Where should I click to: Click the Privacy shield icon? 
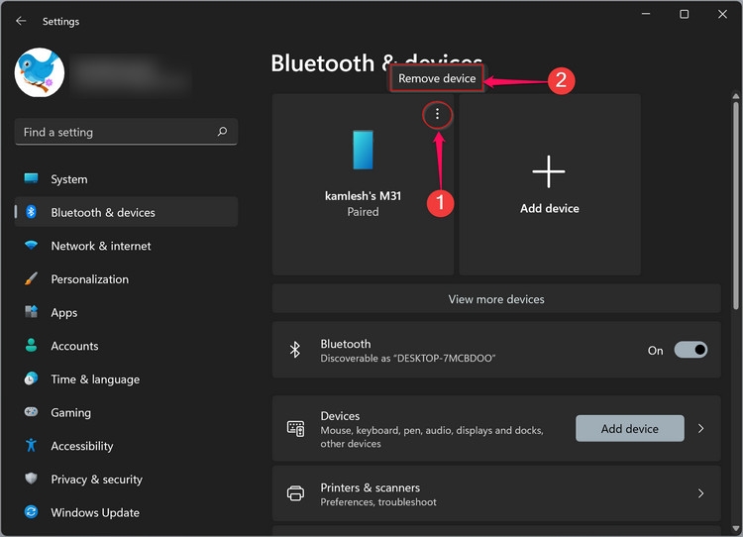[x=32, y=479]
